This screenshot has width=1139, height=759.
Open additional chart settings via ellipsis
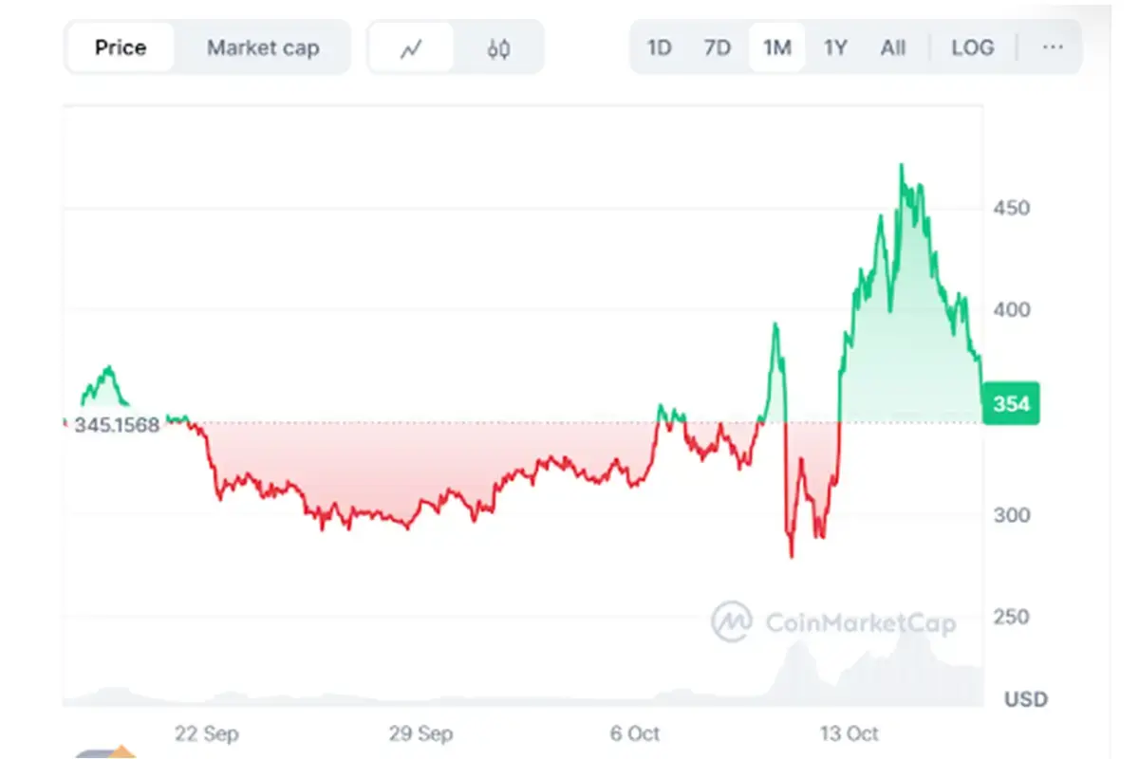point(1052,47)
